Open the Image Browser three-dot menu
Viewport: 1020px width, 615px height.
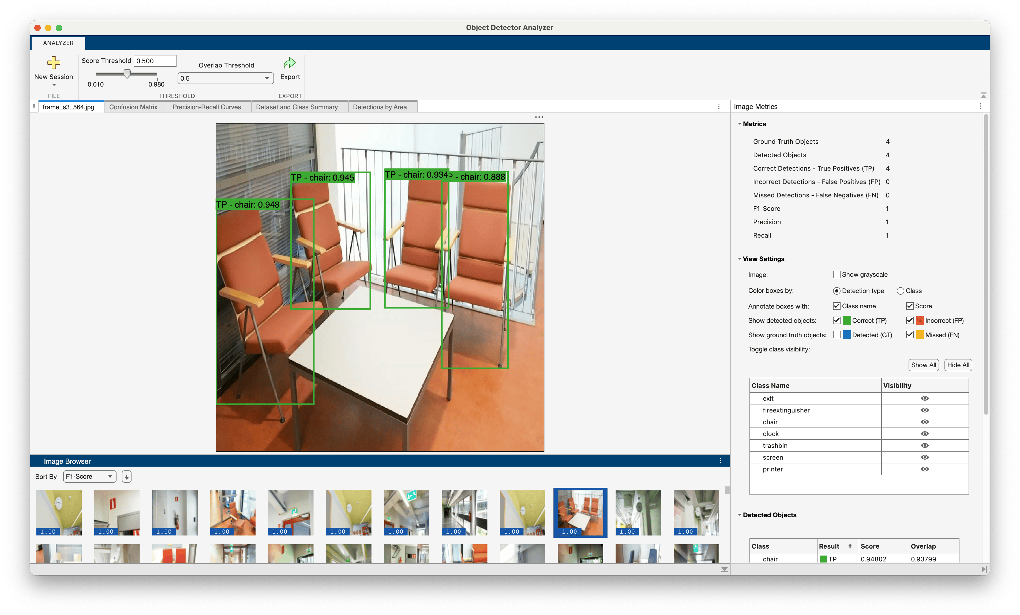pyautogui.click(x=720, y=461)
